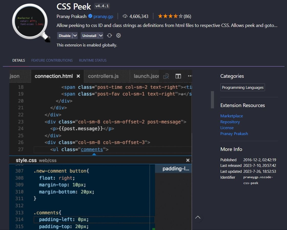Open the pranay.gp publisher link

(104, 16)
